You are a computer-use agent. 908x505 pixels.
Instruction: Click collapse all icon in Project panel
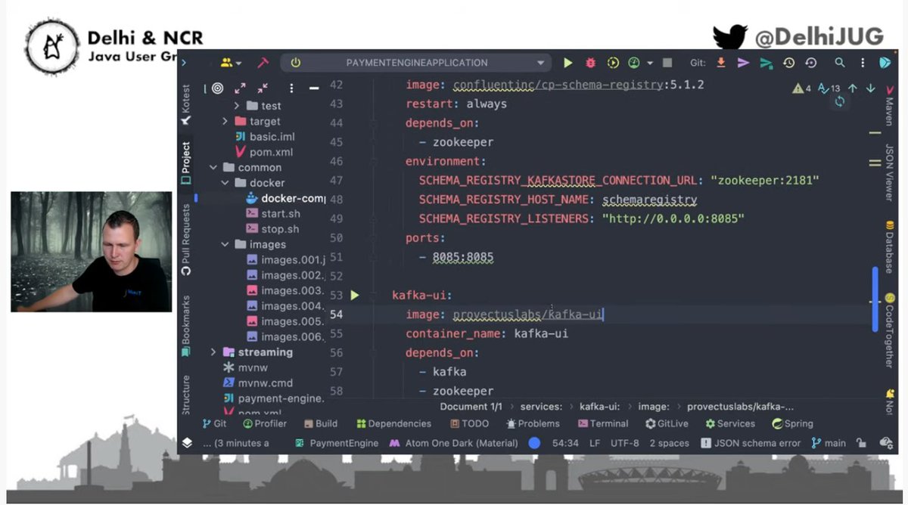tap(263, 88)
